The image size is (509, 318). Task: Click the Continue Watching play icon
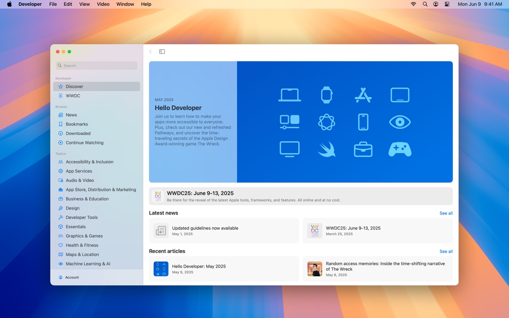(60, 143)
